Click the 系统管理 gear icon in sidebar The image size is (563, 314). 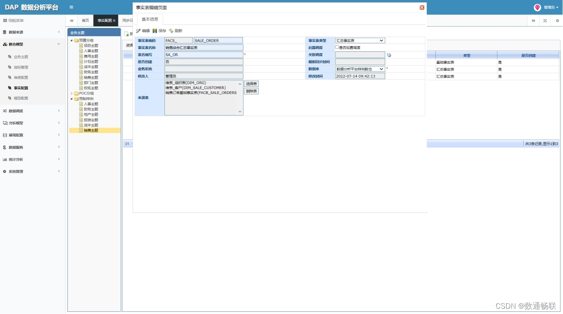click(x=5, y=171)
